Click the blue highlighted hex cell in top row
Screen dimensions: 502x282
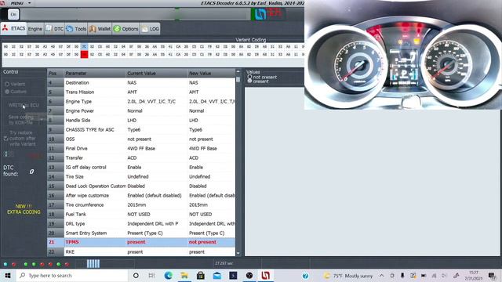pos(84,47)
